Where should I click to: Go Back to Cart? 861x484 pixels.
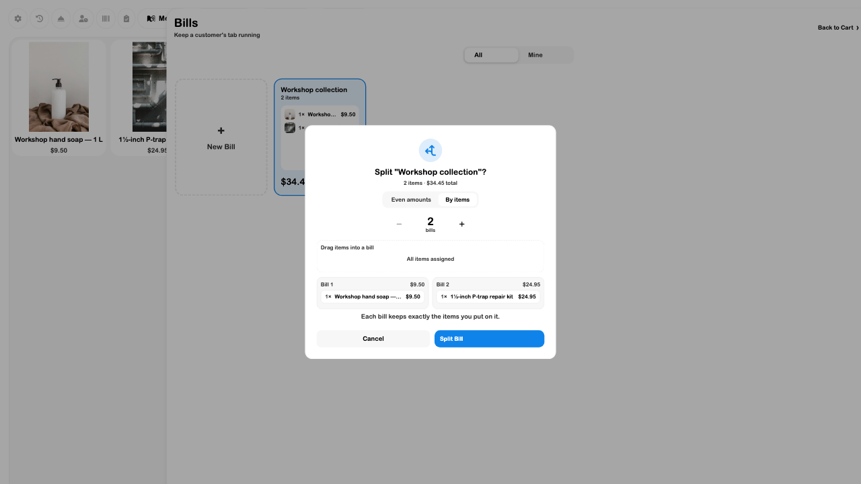click(x=838, y=28)
